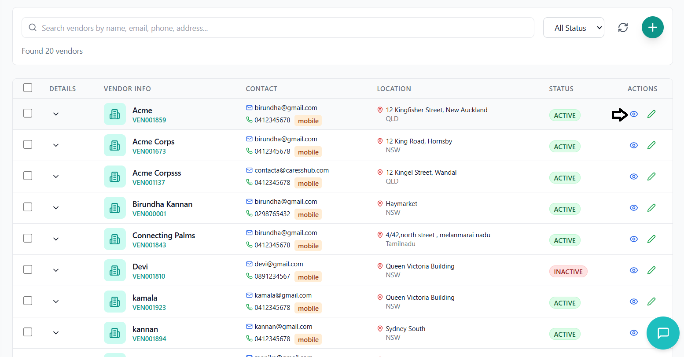The height and width of the screenshot is (357, 684).
Task: Check the checkbox for Acme Corps row
Action: [x=28, y=144]
